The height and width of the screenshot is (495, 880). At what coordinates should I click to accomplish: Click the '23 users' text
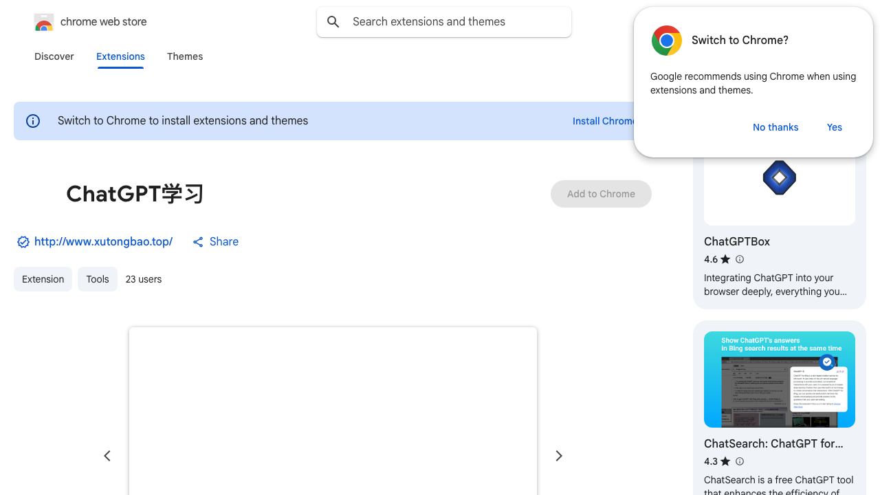click(x=144, y=279)
